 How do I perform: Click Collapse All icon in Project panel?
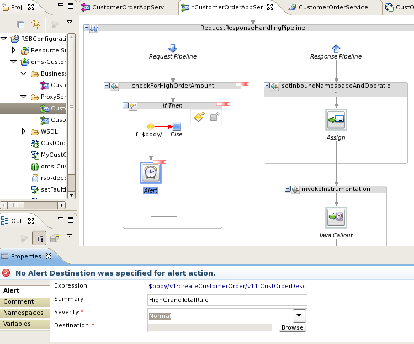(20, 24)
